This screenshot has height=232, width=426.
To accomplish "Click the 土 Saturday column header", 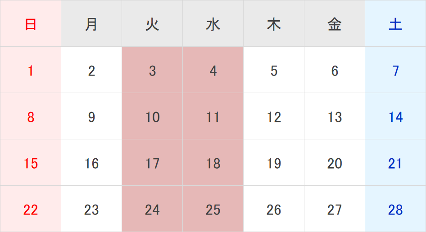I will click(x=395, y=24).
